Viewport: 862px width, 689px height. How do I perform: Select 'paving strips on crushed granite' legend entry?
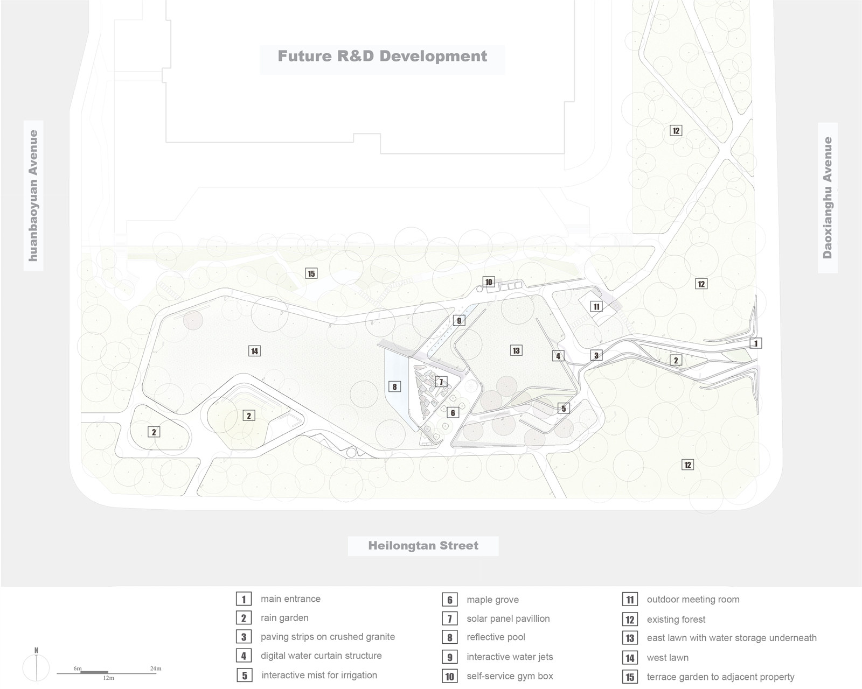(328, 637)
